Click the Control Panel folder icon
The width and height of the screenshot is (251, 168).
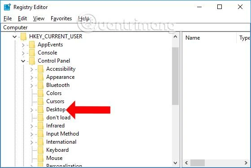pyautogui.click(x=32, y=61)
